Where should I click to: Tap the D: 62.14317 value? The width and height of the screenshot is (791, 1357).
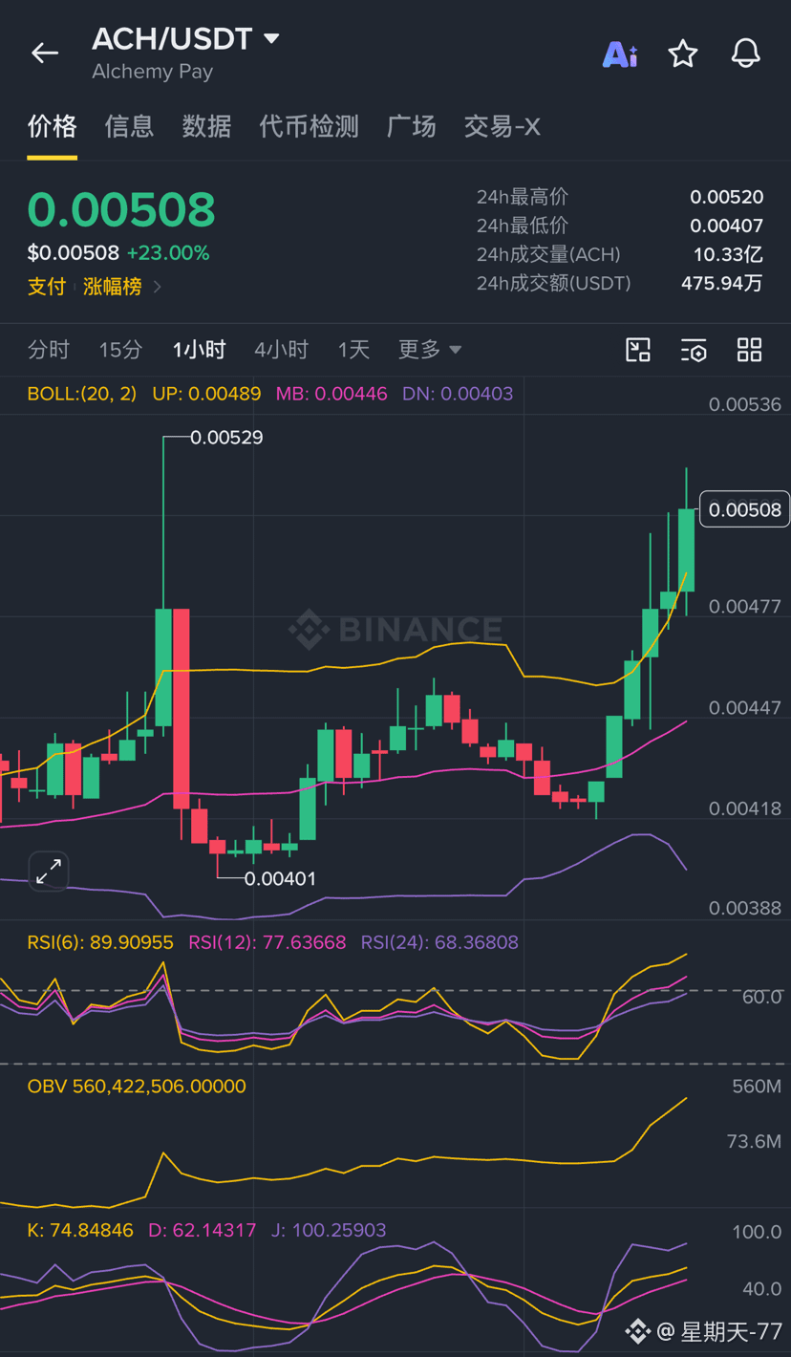pyautogui.click(x=203, y=1230)
